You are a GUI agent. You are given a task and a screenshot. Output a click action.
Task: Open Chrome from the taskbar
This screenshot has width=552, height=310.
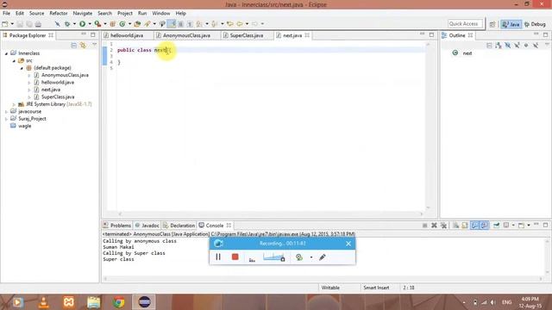(119, 302)
